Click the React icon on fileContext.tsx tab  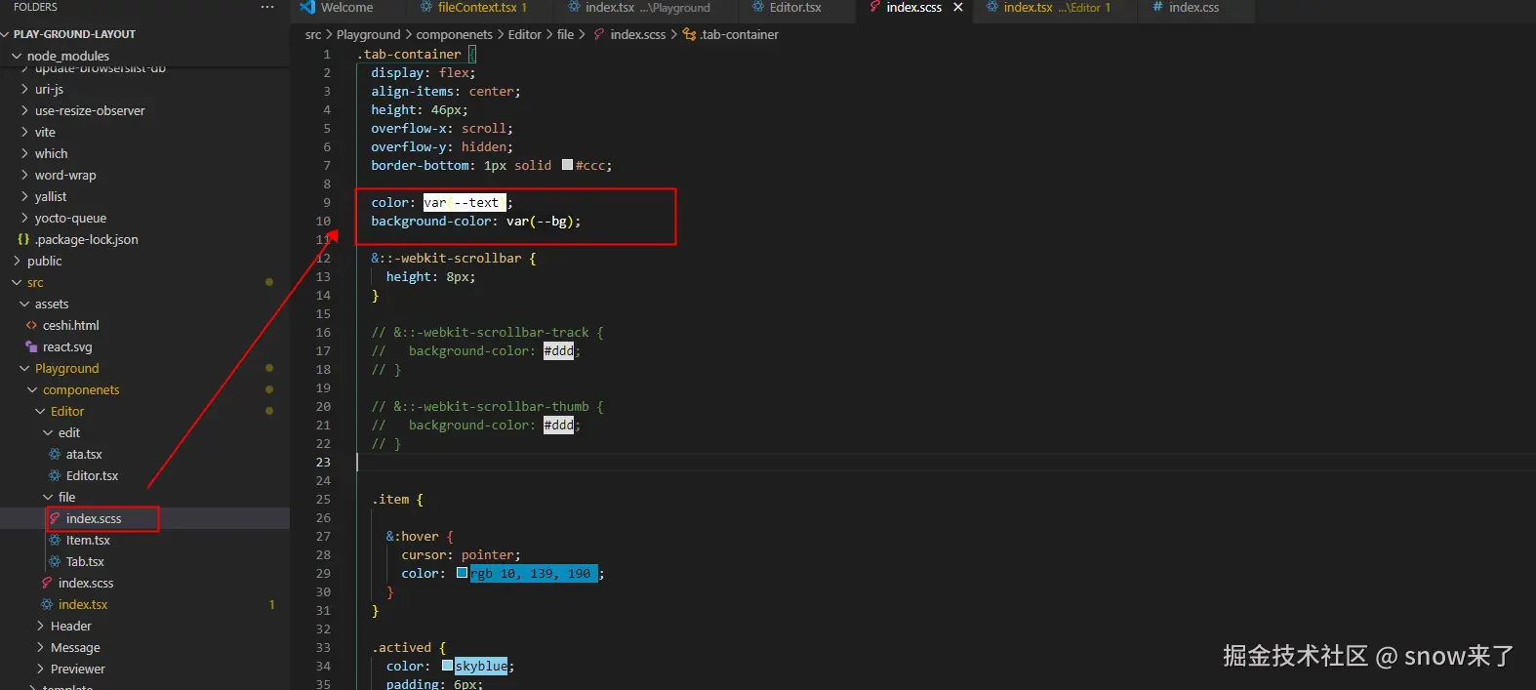[x=426, y=7]
